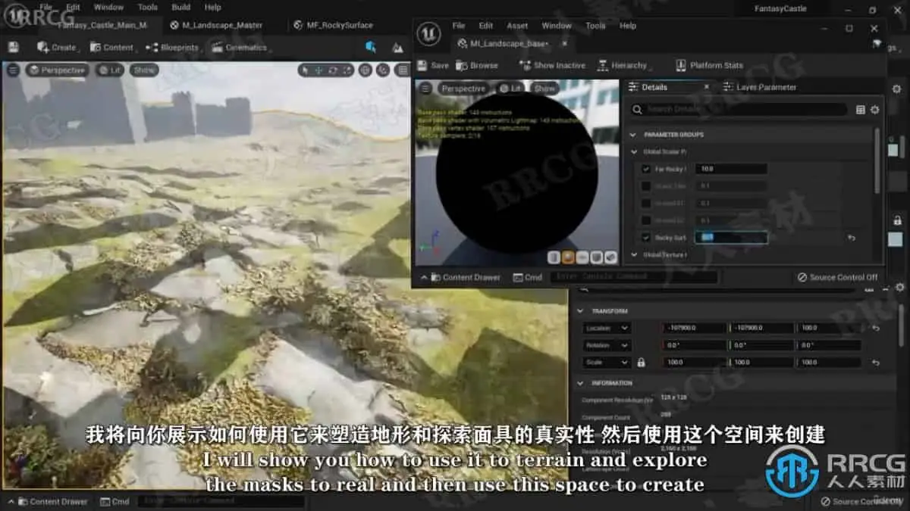910x511 pixels.
Task: Click the landscape mode mountain icon
Action: 397,48
